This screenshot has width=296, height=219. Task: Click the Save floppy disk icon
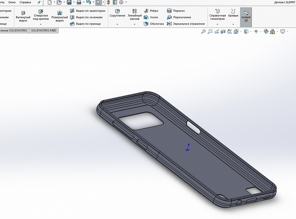tap(69, 2)
